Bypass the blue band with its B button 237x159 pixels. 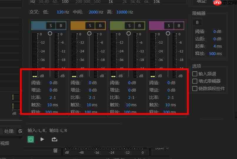click(x=61, y=26)
